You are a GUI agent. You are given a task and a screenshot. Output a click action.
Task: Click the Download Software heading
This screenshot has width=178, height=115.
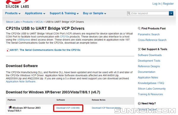pos(22,66)
